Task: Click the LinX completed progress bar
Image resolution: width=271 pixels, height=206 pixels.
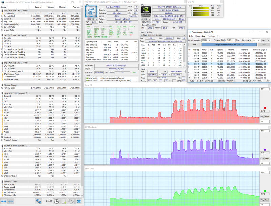Action: (229, 45)
